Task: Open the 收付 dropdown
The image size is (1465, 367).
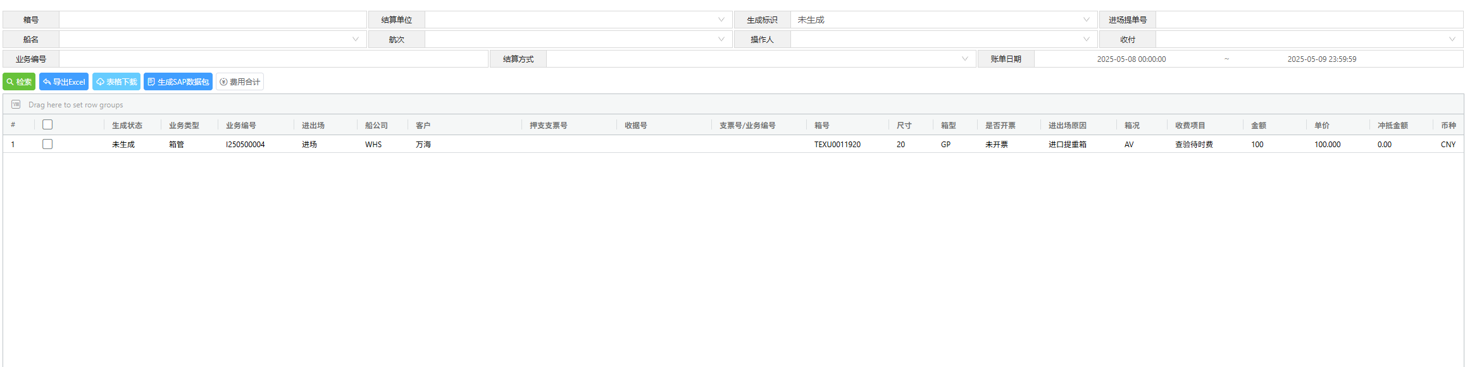Action: tap(1452, 39)
